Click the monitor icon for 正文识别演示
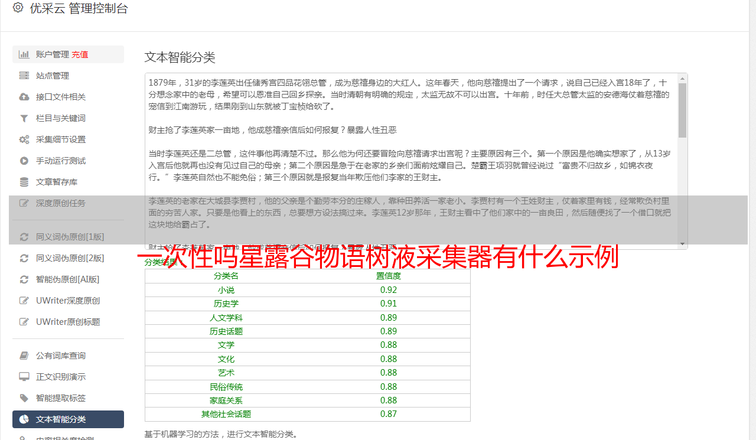Screen dimensions: 756x440 tap(24, 377)
